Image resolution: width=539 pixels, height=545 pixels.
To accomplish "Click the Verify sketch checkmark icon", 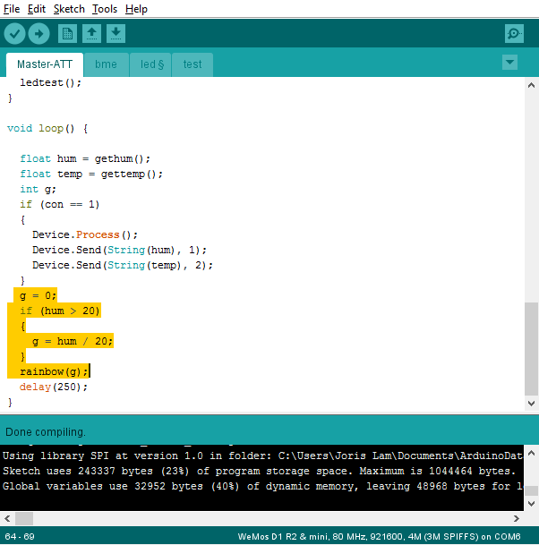I will (14, 34).
